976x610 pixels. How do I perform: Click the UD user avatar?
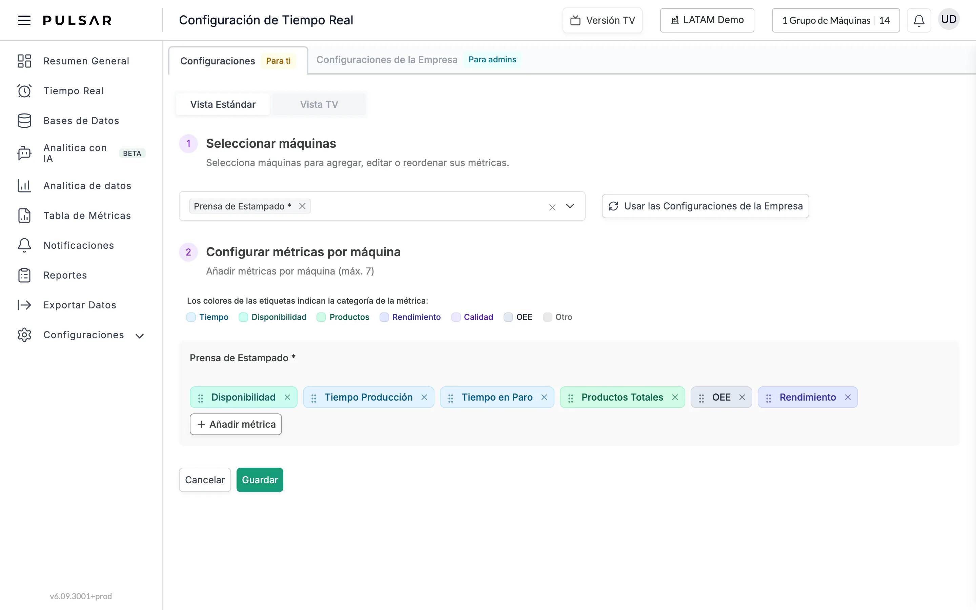[x=949, y=19]
